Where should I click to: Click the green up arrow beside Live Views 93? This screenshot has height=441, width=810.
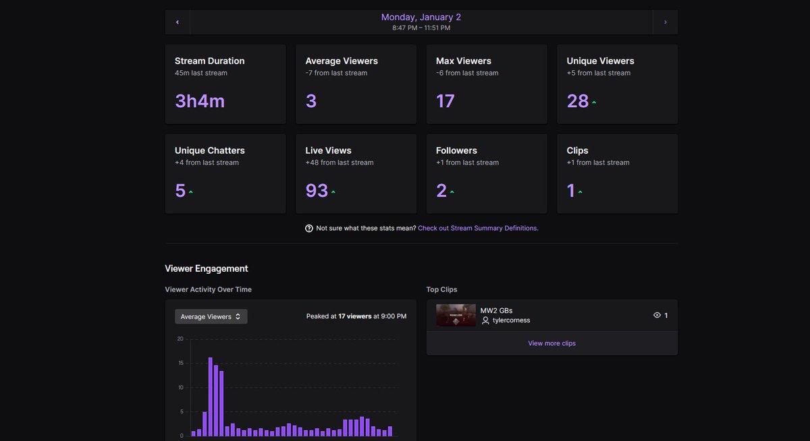click(333, 192)
